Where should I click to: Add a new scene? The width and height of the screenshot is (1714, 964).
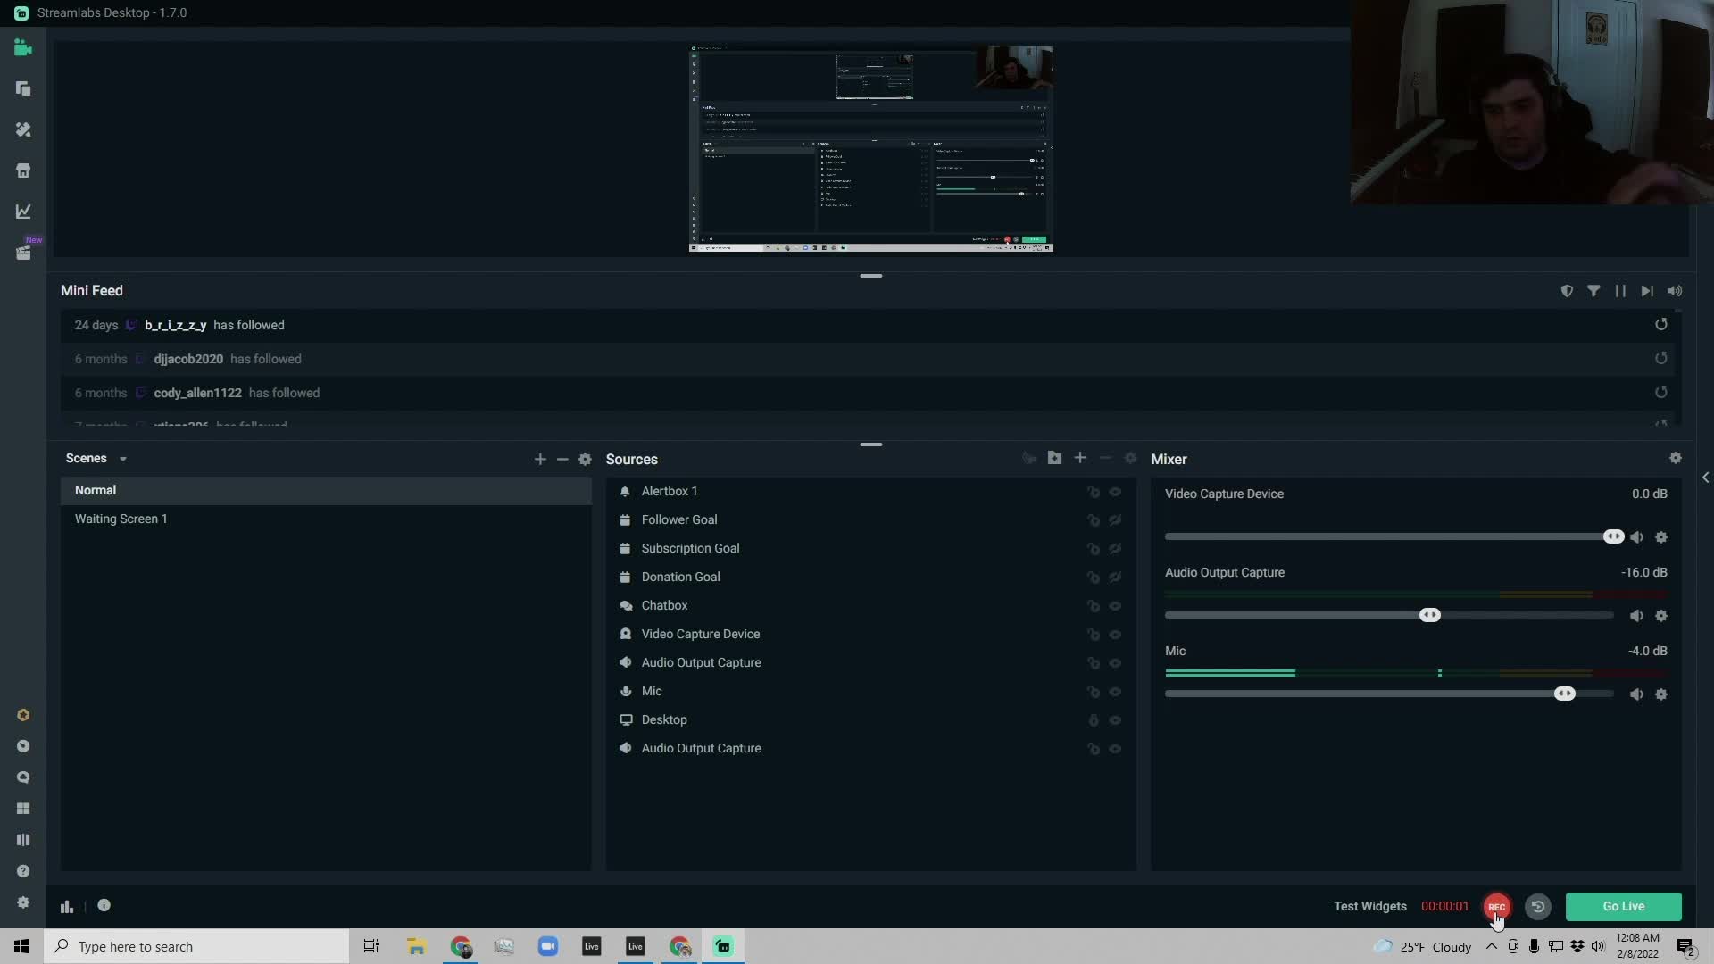(540, 459)
